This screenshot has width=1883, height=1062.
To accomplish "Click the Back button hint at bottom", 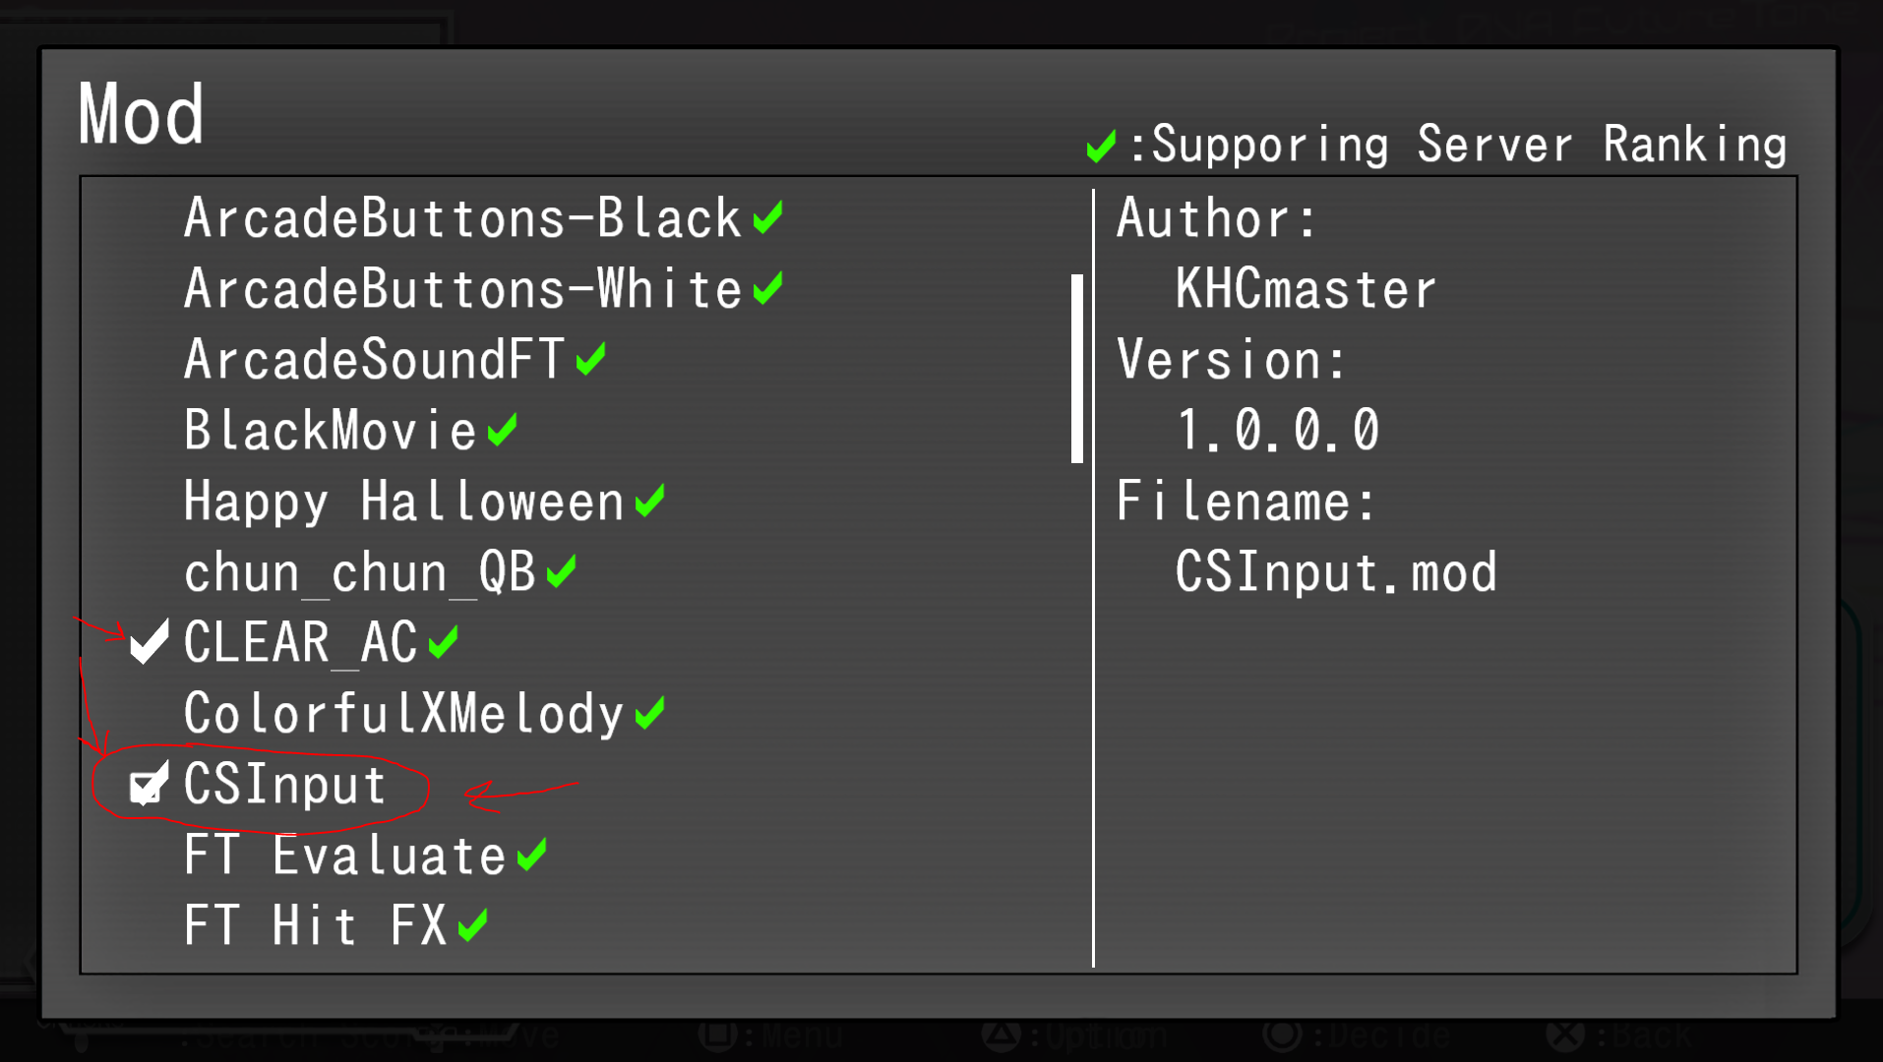I will (x=1618, y=1035).
